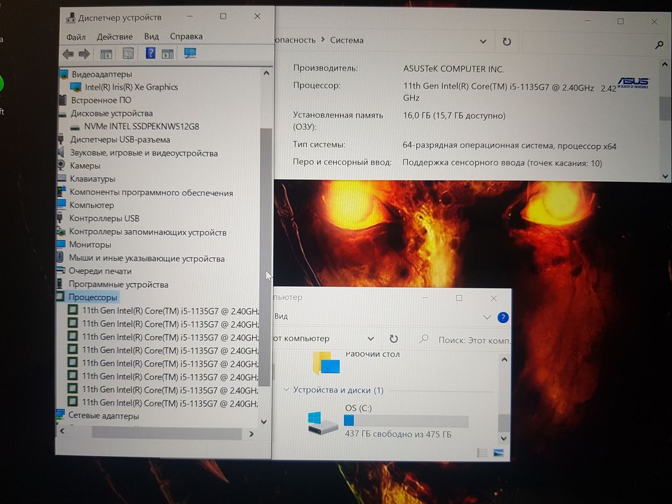Switch Explorer to the large thumbnails view

click(499, 453)
